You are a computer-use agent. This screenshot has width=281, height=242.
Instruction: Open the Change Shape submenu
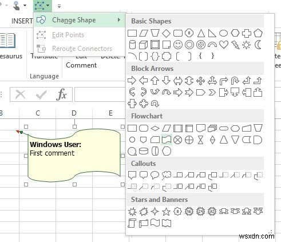tap(80, 20)
